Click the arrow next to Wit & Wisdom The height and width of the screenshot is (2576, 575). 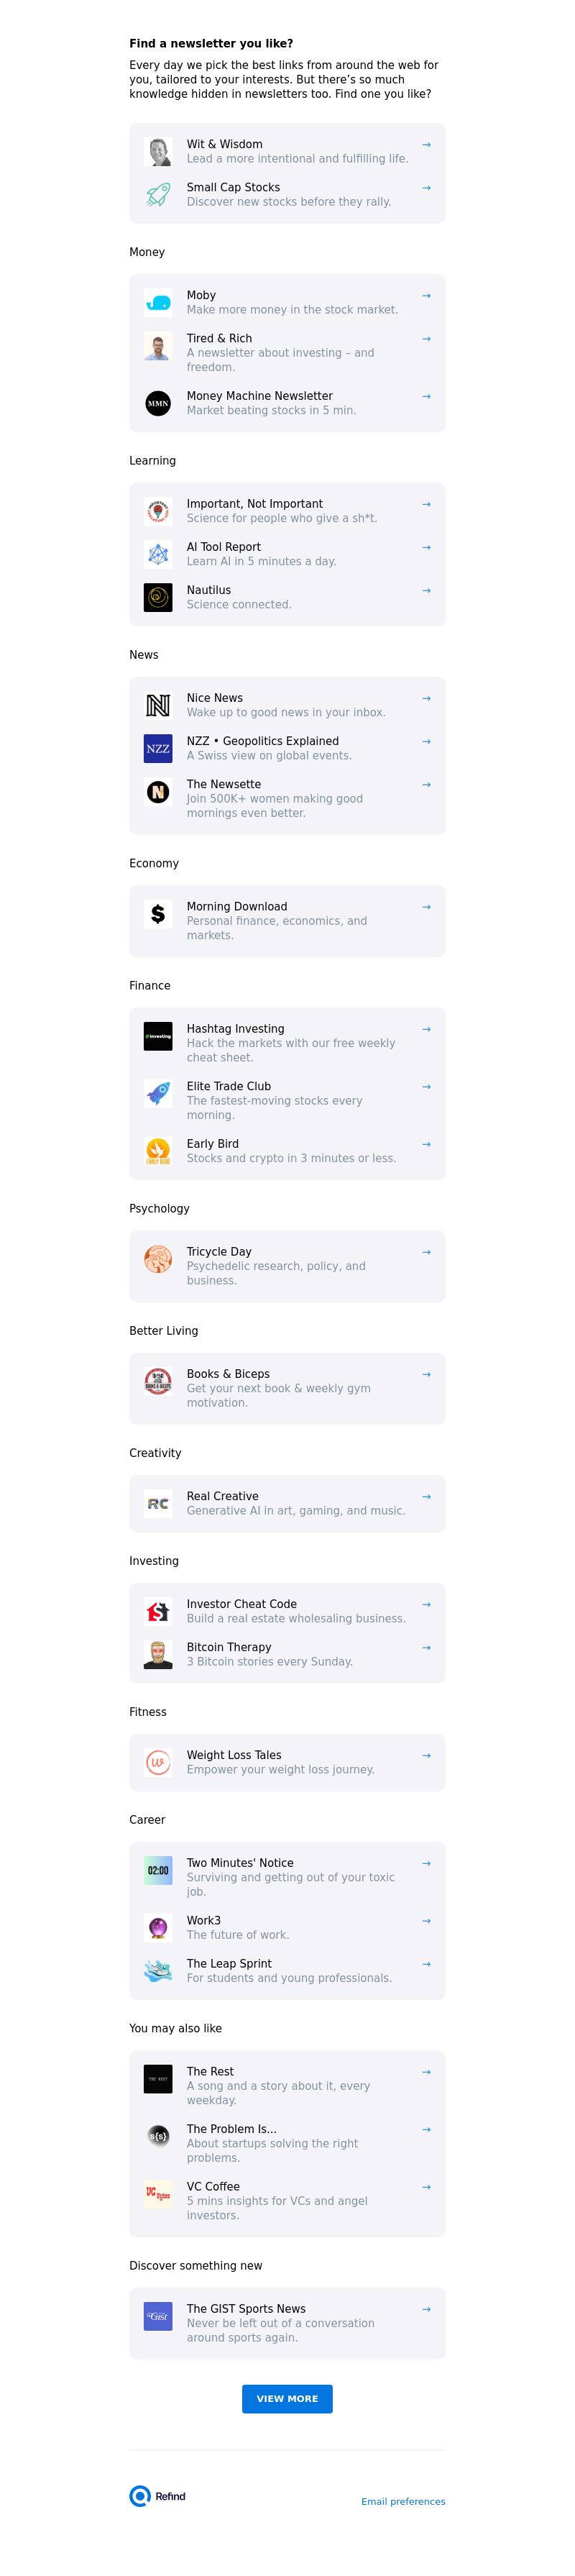click(x=426, y=145)
